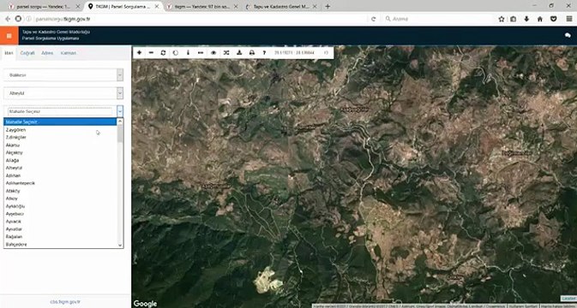Image resolution: width=577 pixels, height=308 pixels.
Task: Open the browser library icon
Action: tap(514, 19)
